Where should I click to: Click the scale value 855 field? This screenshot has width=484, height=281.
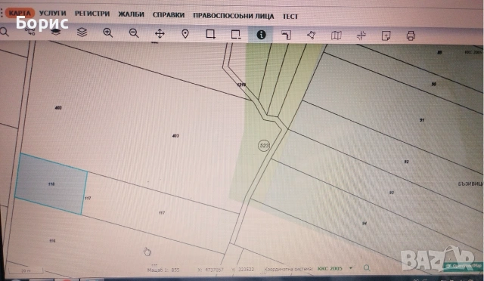coord(175,270)
